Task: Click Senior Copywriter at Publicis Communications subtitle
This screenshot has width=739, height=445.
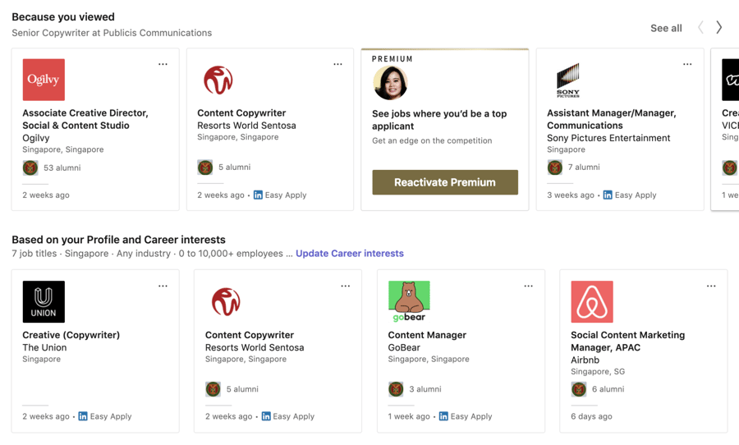Action: click(x=112, y=33)
